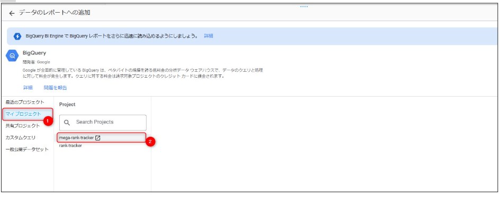Image resolution: width=504 pixels, height=197 pixels.
Task: Click the 問題を報告 link
Action: pos(55,88)
